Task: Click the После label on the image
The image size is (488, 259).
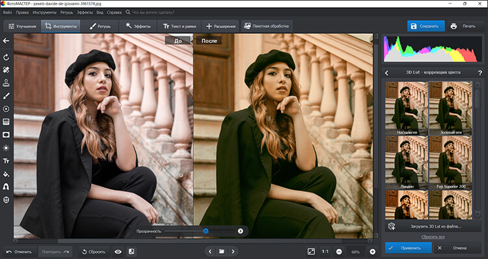Action: pyautogui.click(x=209, y=41)
